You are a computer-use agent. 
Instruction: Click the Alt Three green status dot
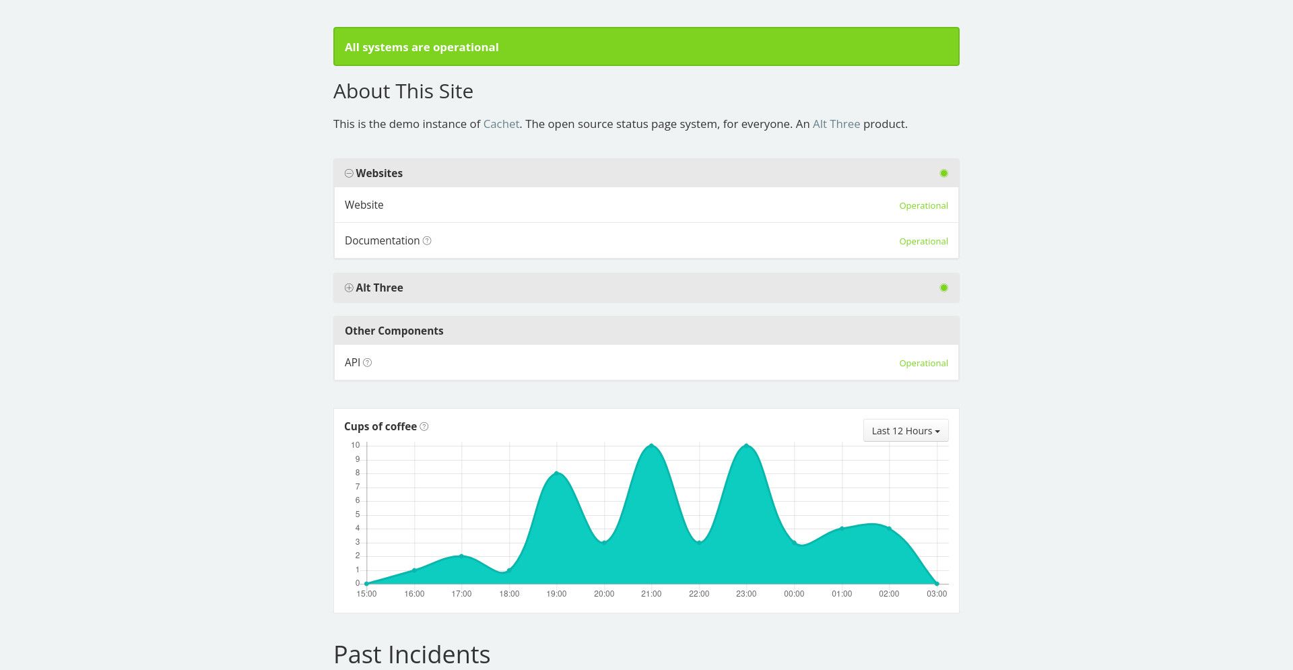click(x=943, y=288)
